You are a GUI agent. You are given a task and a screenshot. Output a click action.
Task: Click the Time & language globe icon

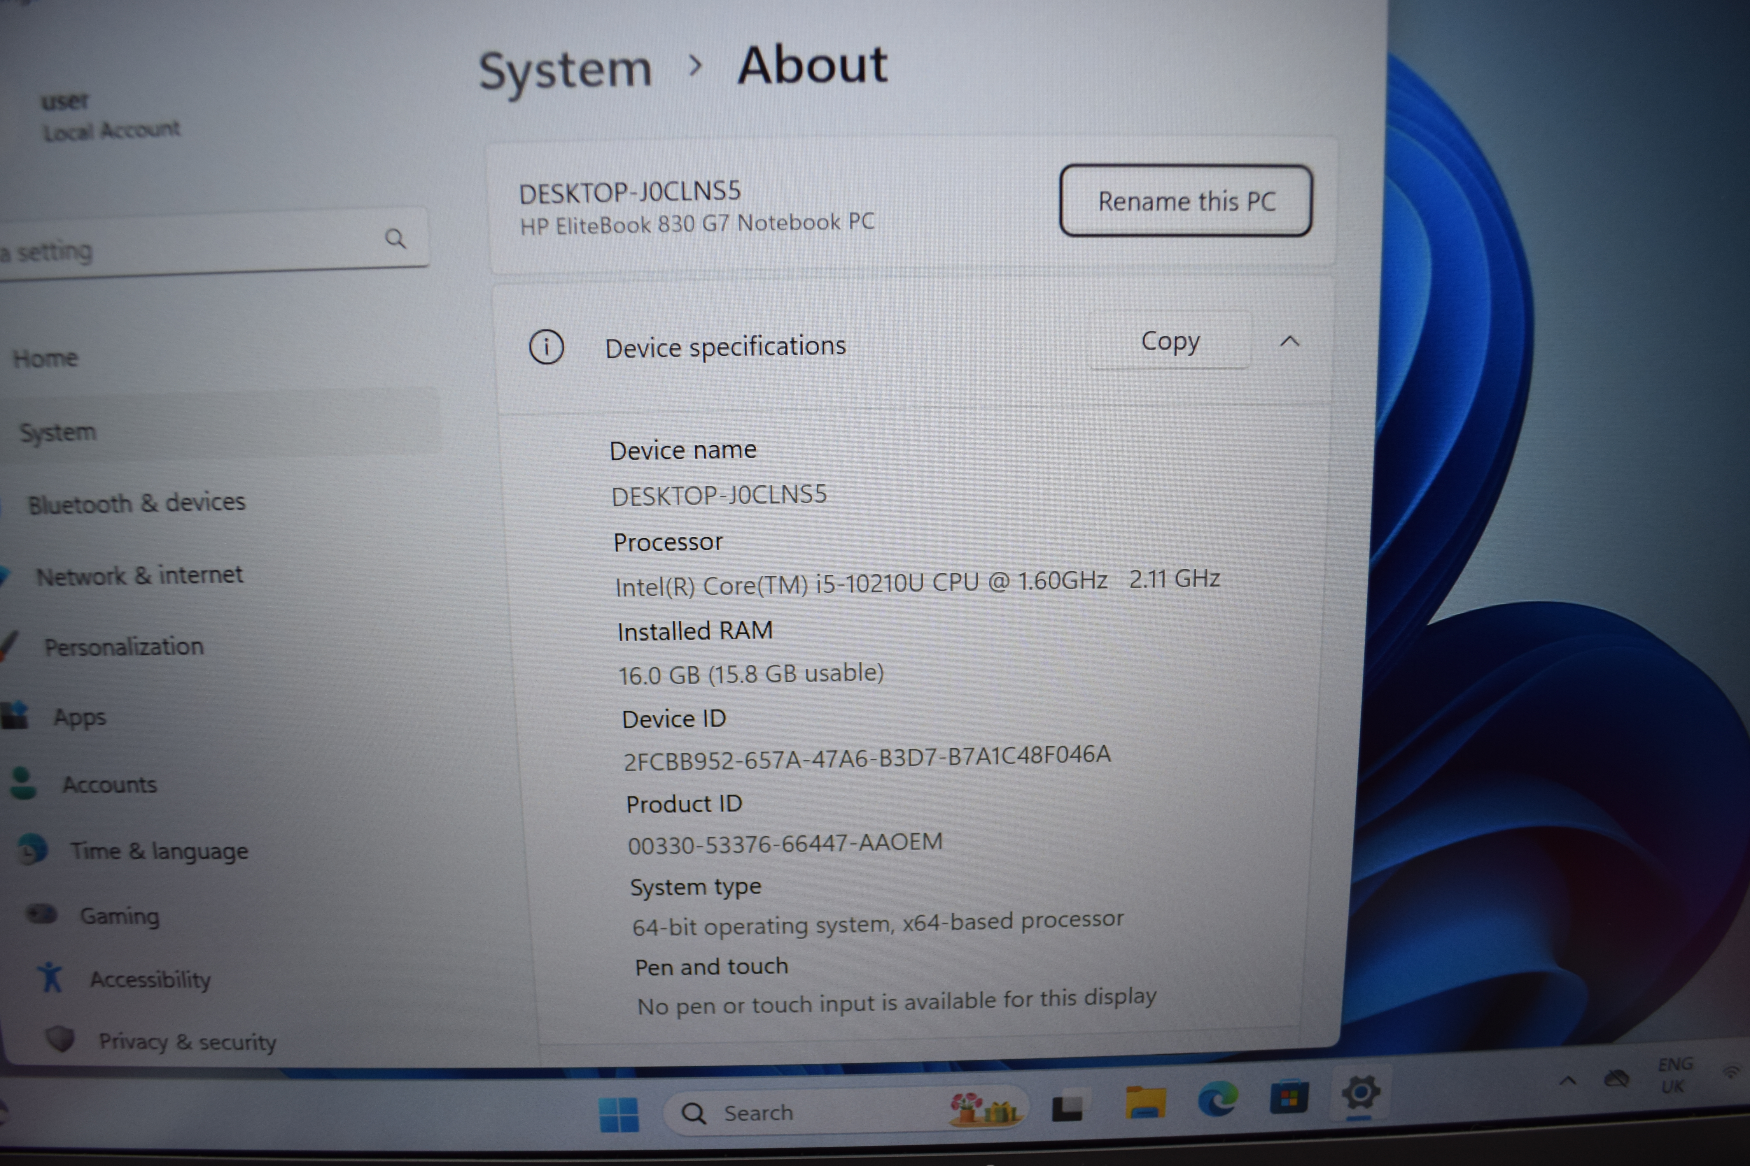pyautogui.click(x=32, y=849)
